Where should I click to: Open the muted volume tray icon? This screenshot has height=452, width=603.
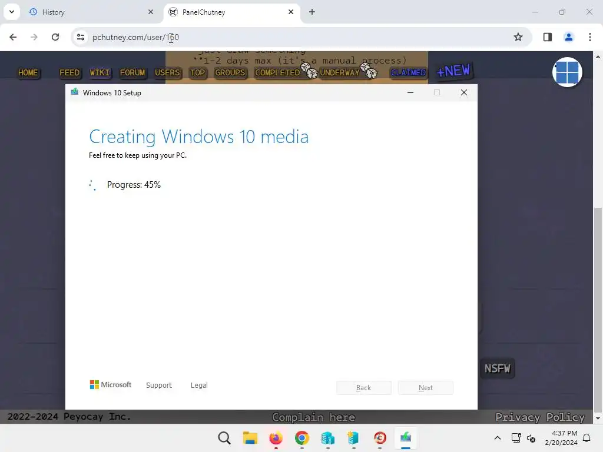click(x=531, y=438)
